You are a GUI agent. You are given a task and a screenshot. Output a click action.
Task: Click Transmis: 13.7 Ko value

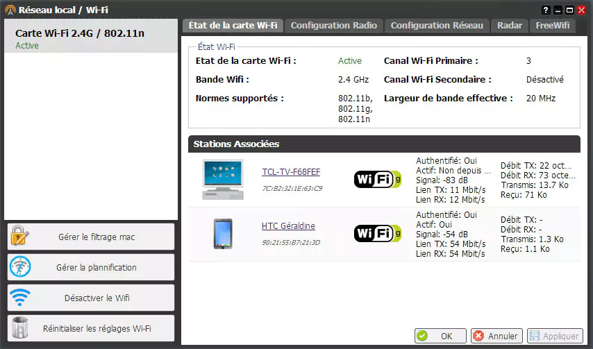(x=535, y=185)
